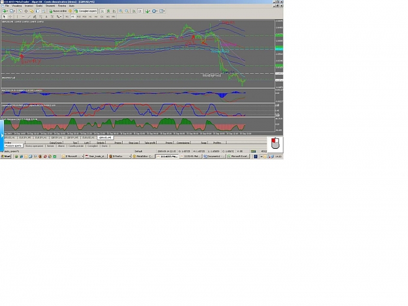The width and height of the screenshot is (408, 306).
Task: Switch timeframe to M15
Action: coord(78,17)
